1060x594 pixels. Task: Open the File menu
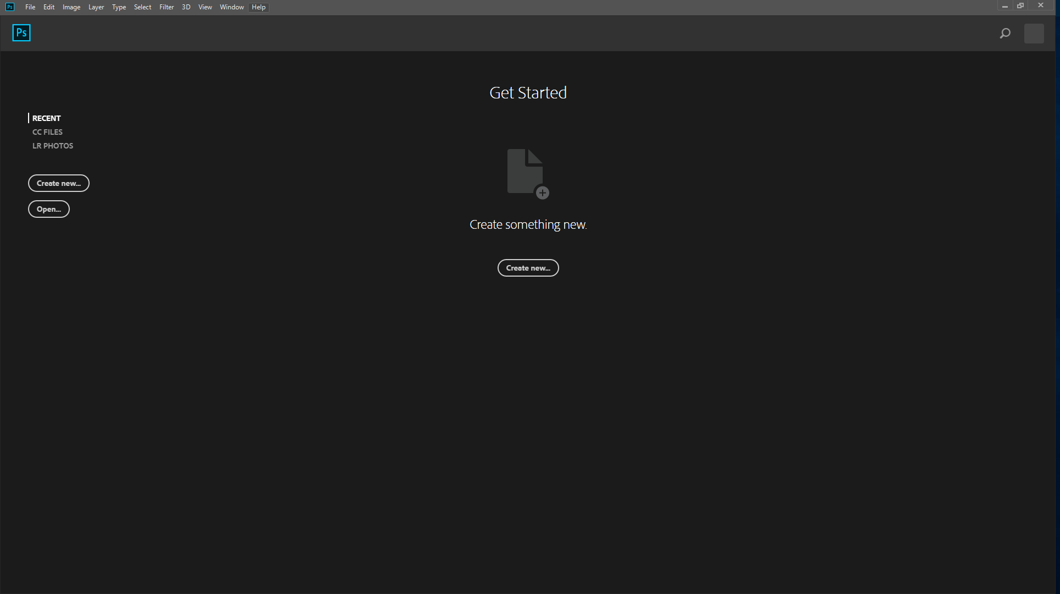30,7
